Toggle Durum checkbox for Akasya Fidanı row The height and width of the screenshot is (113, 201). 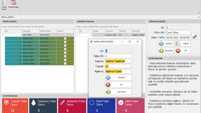pos(65,49)
